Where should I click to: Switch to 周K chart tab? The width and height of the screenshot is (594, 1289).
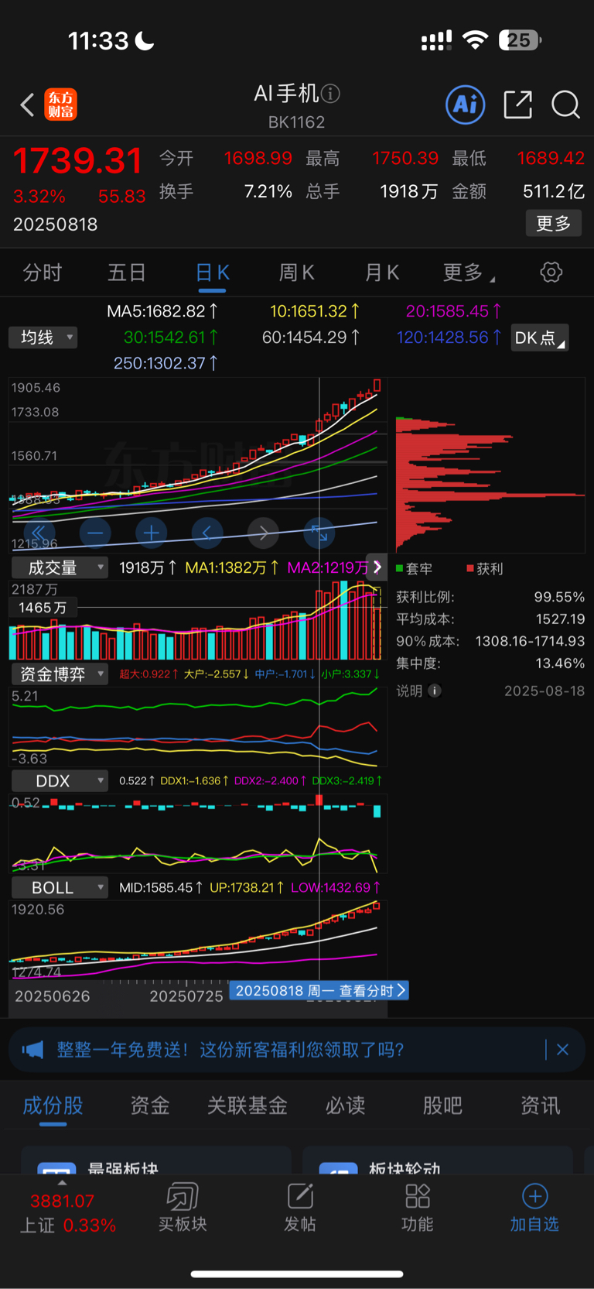coord(297,272)
